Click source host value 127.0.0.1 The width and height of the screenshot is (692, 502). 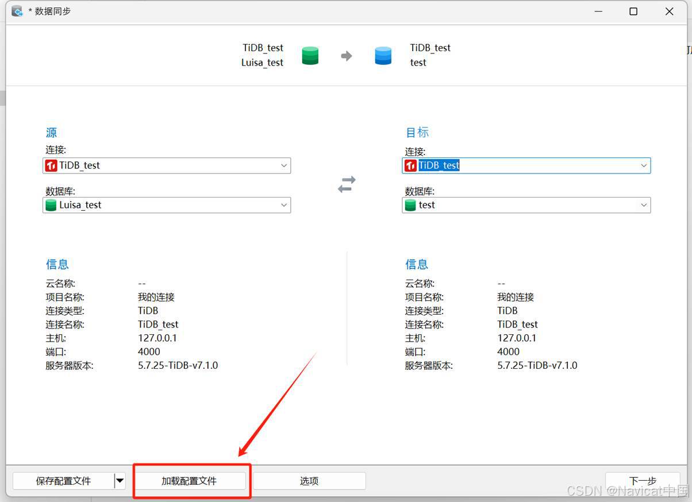tap(157, 338)
